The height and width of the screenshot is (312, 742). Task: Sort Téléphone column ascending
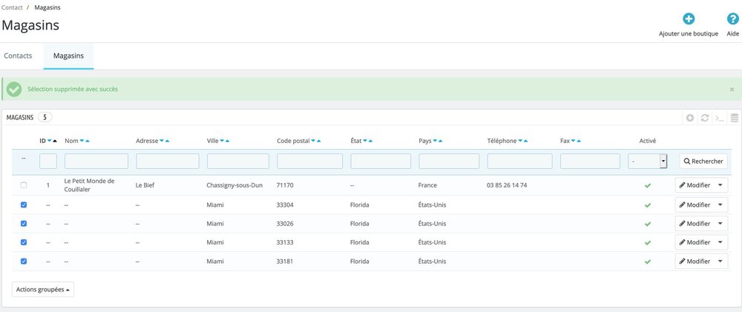click(526, 141)
